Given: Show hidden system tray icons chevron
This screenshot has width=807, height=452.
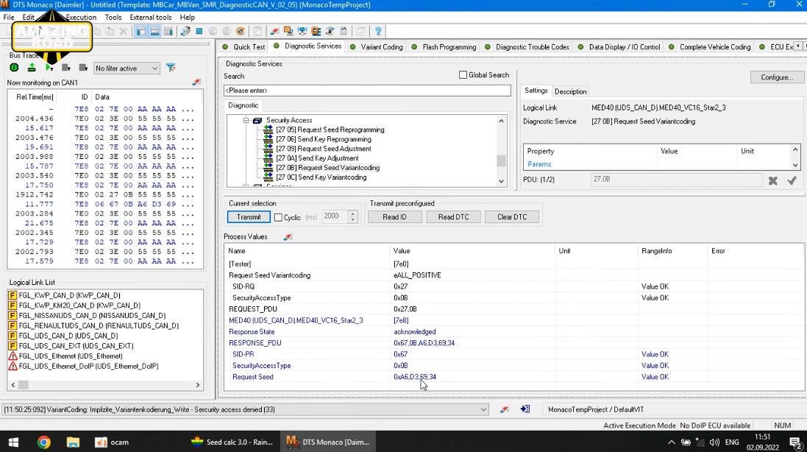Looking at the screenshot, I should pos(671,442).
